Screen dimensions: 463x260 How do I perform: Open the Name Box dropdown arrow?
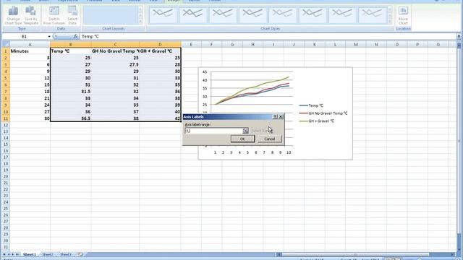(49, 36)
